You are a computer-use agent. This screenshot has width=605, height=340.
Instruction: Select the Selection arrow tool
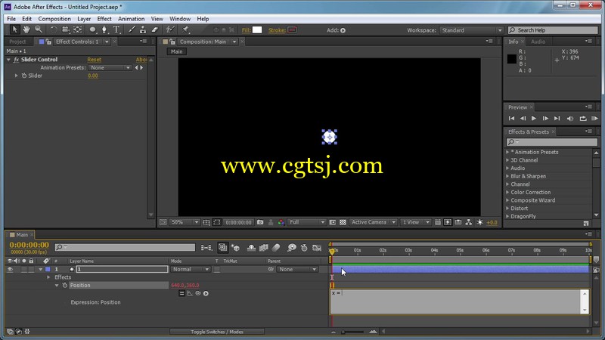14,29
